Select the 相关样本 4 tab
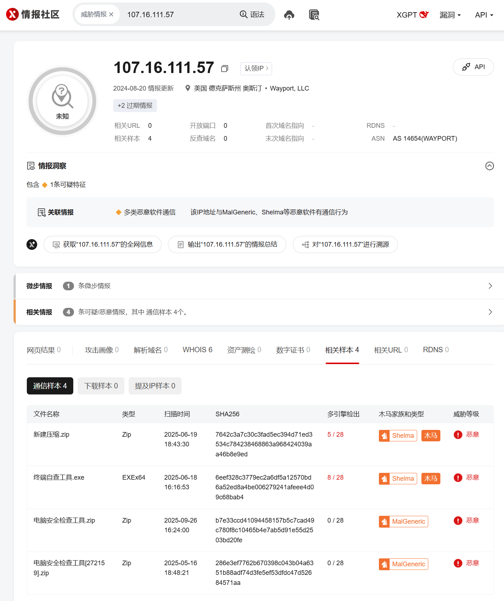 [x=342, y=350]
